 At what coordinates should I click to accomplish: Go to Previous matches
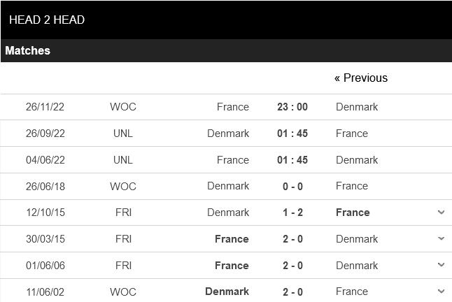coord(360,78)
